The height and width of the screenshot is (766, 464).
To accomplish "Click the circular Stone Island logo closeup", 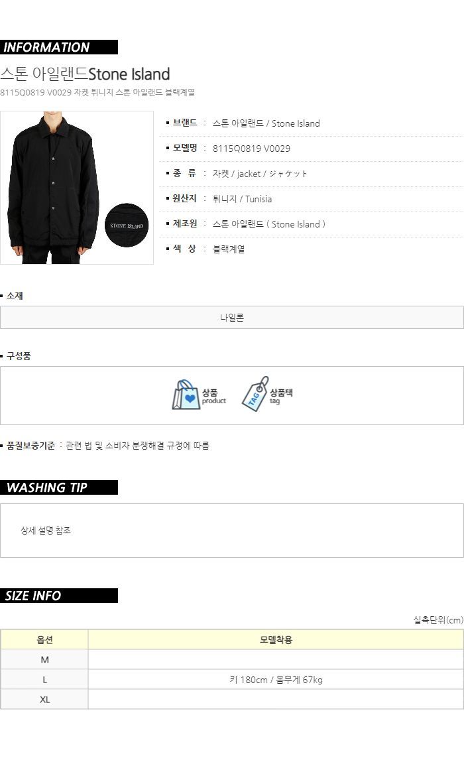I will tap(127, 225).
